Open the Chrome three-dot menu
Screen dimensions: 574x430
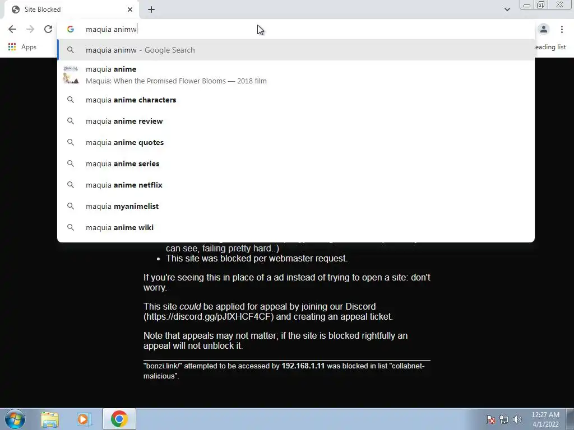point(562,29)
